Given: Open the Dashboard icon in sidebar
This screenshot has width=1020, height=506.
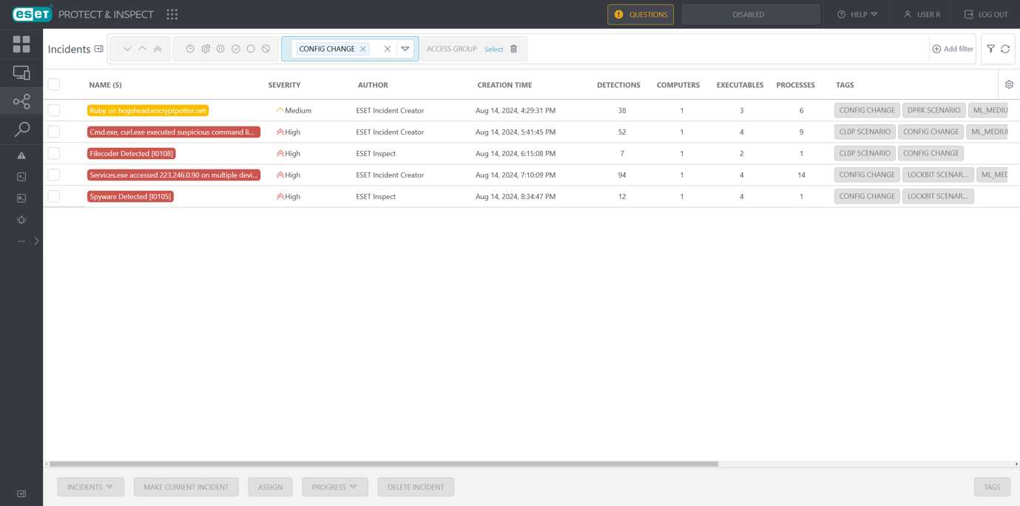Looking at the screenshot, I should (x=21, y=44).
